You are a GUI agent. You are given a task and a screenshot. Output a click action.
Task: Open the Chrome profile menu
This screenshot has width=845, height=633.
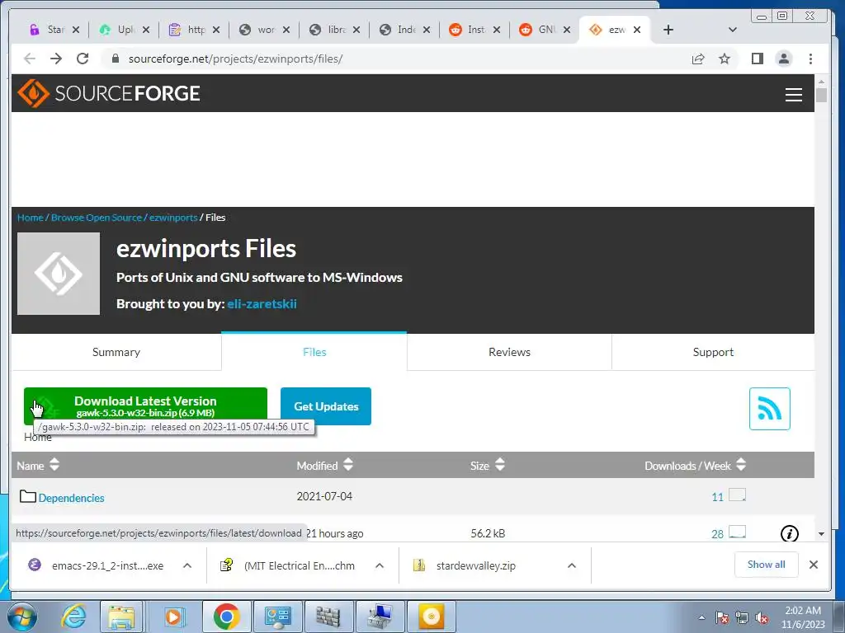(784, 59)
